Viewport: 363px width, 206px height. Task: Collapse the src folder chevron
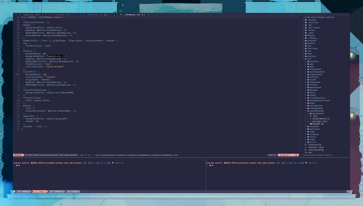click(x=303, y=59)
